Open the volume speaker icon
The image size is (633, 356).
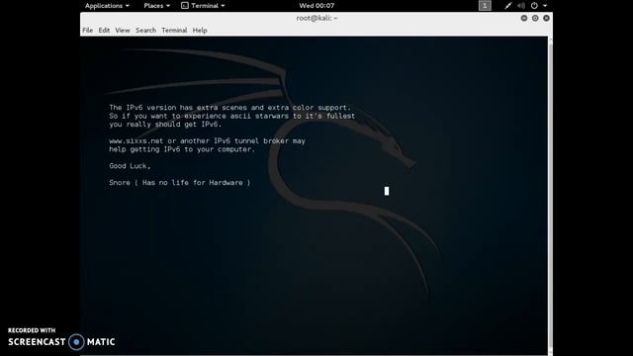pos(521,6)
